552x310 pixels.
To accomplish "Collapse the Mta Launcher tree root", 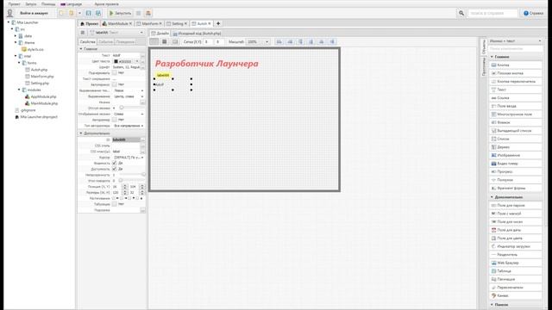I will click(9, 22).
